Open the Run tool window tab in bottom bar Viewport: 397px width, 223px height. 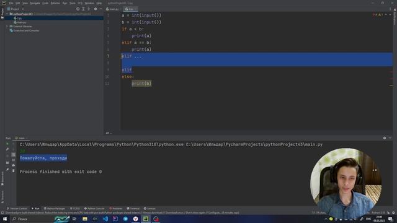(35, 209)
